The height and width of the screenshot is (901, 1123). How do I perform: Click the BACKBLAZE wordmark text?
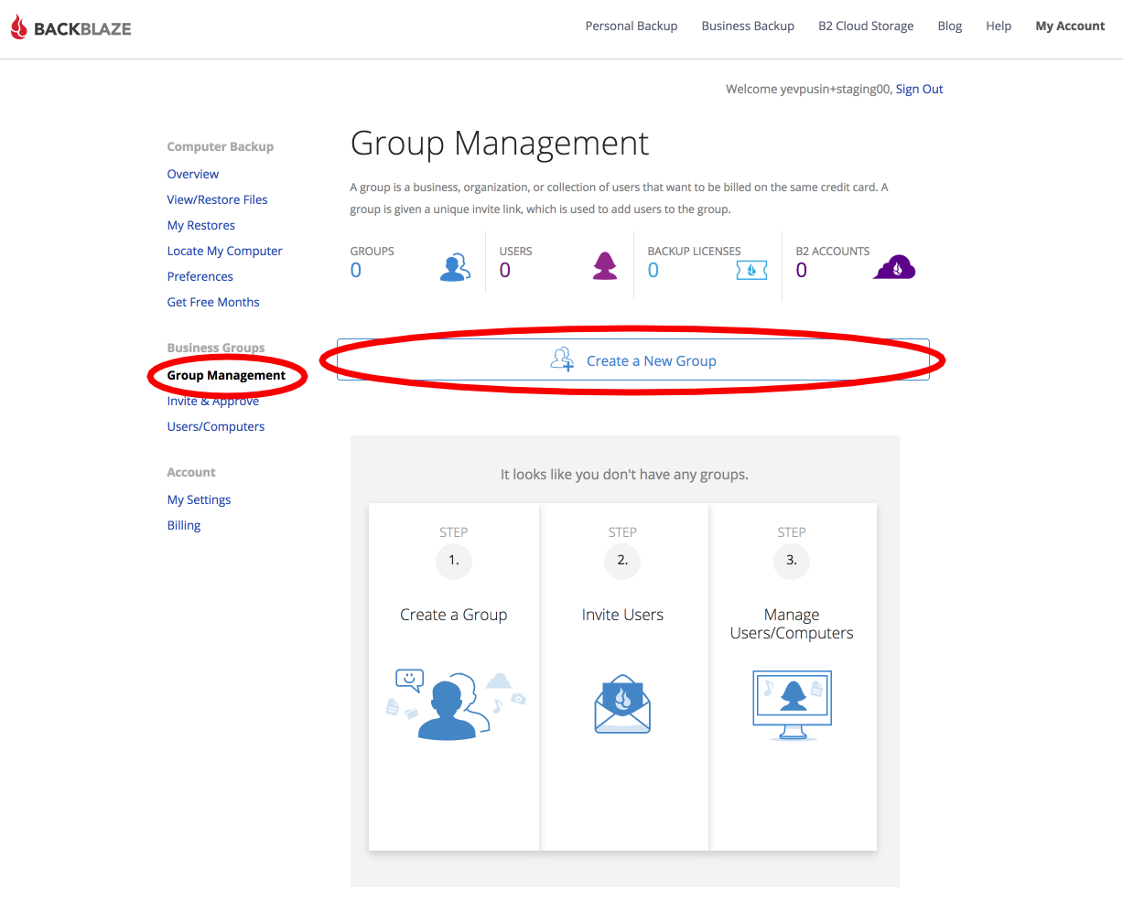tap(82, 28)
